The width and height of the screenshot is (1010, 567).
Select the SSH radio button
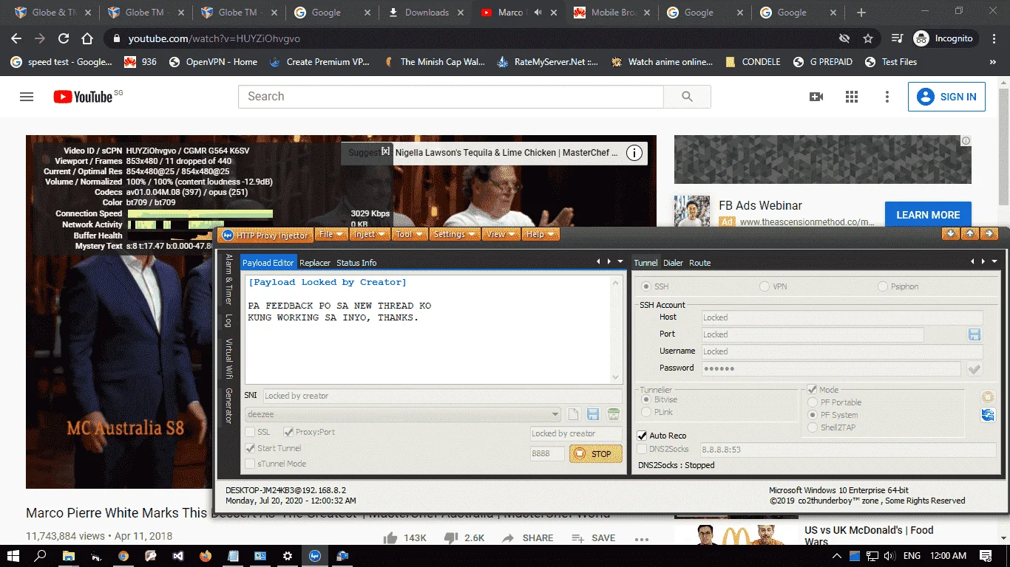click(646, 286)
